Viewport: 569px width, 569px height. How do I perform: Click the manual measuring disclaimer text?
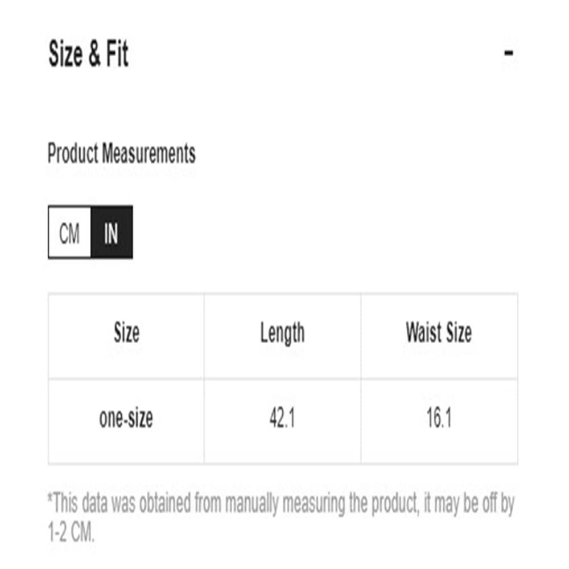pos(281,517)
